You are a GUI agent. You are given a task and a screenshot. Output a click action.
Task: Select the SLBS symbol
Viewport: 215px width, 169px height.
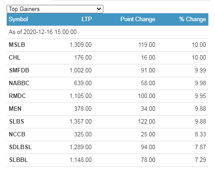pos(16,121)
